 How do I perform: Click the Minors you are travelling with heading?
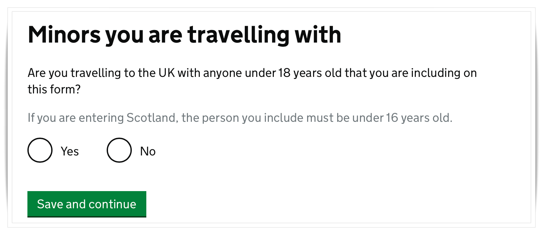click(184, 34)
